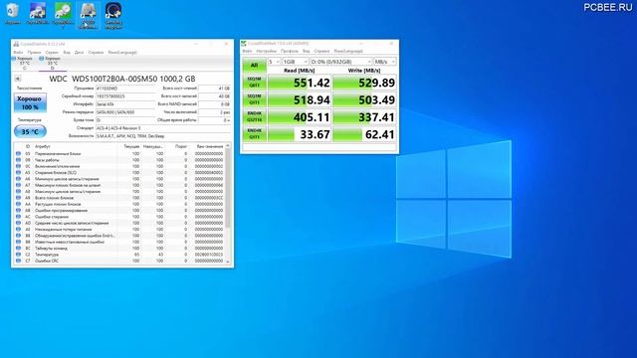
Task: Click status icon of attribute AA row
Action: [18, 204]
